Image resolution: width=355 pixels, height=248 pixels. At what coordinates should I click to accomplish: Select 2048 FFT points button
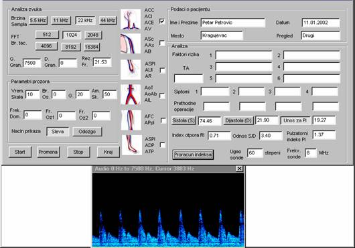pyautogui.click(x=93, y=35)
